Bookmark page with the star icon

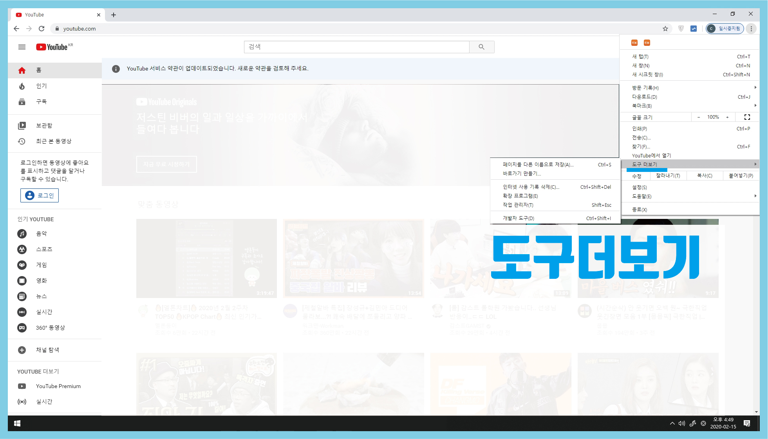pyautogui.click(x=665, y=29)
